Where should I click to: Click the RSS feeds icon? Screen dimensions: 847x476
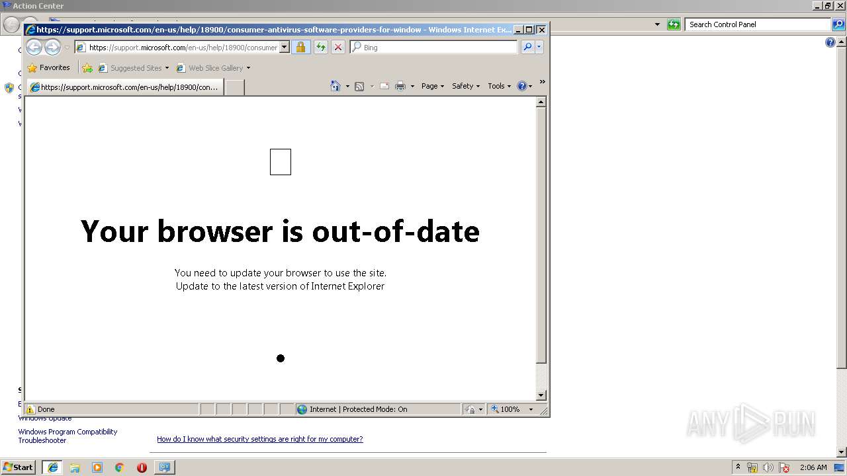click(359, 86)
